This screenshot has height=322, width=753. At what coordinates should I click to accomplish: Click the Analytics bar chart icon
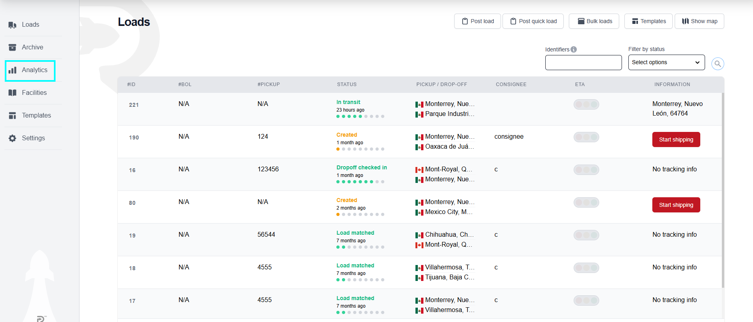point(12,70)
